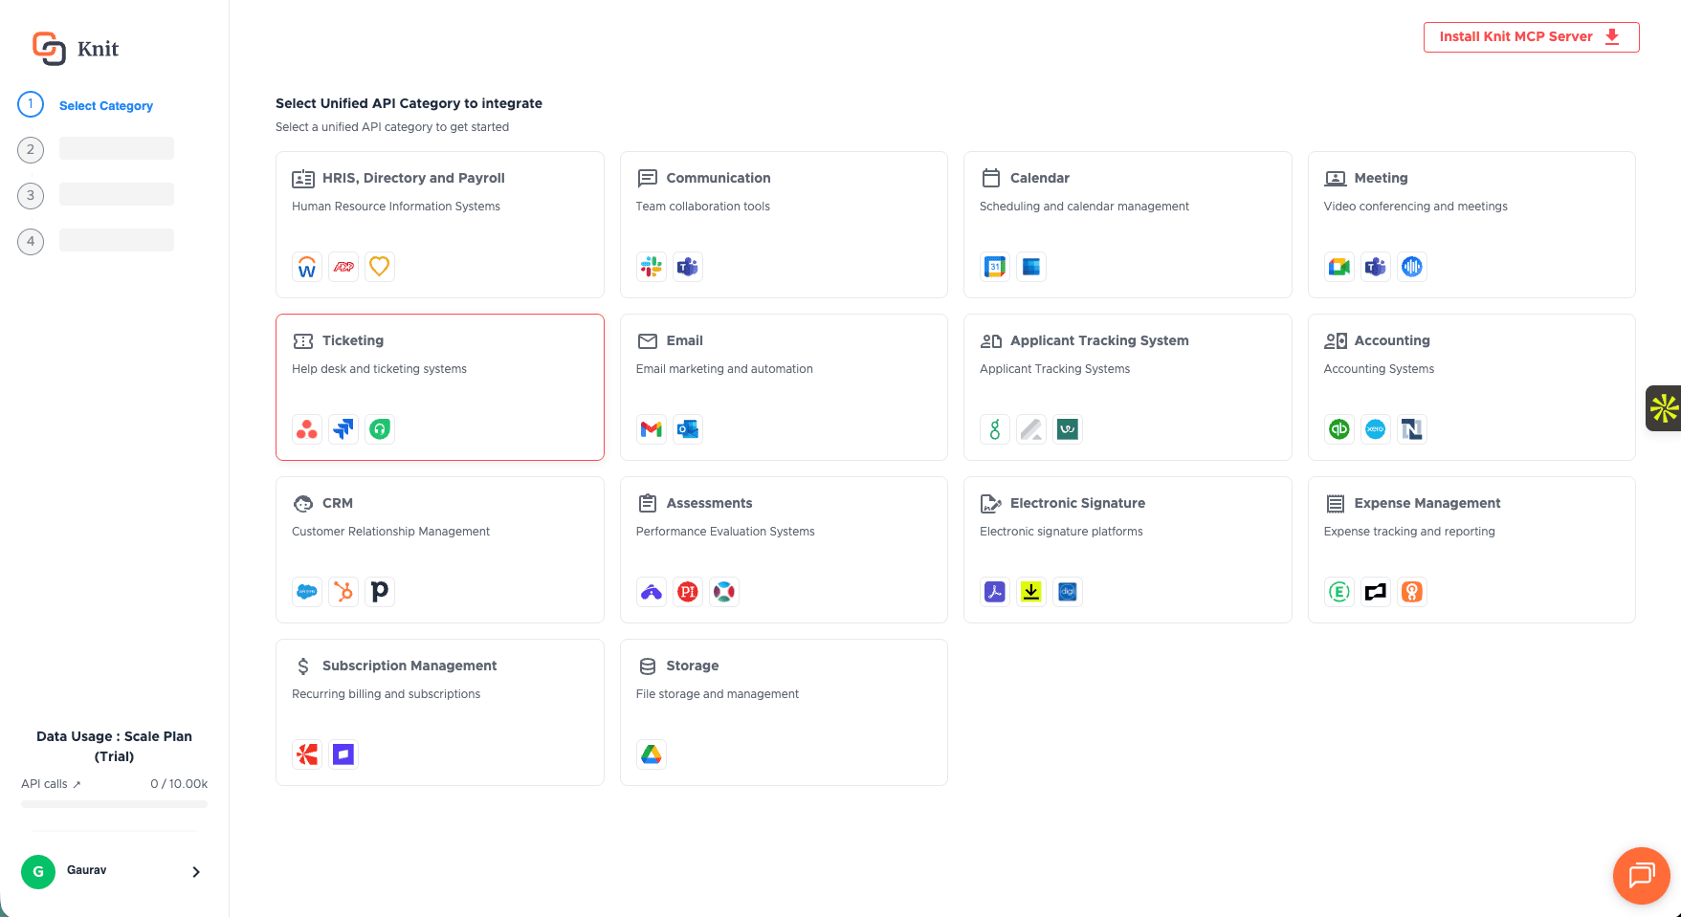
Task: Click the Workday icon in HRIS card
Action: coord(307,267)
